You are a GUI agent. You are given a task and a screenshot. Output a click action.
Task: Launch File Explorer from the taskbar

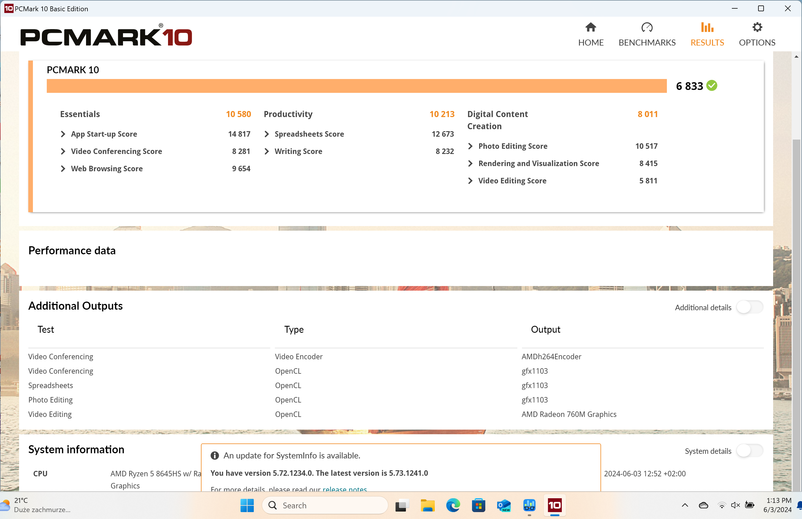427,505
